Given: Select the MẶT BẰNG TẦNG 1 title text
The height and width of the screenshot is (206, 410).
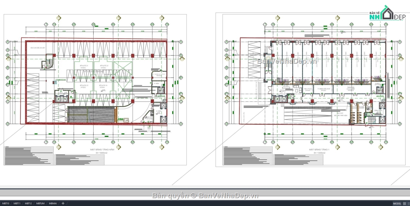Looking at the screenshot, I should (319, 149).
